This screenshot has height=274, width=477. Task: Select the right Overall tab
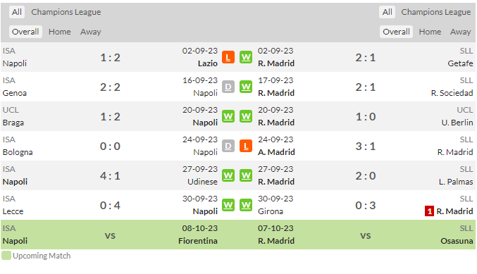(396, 32)
